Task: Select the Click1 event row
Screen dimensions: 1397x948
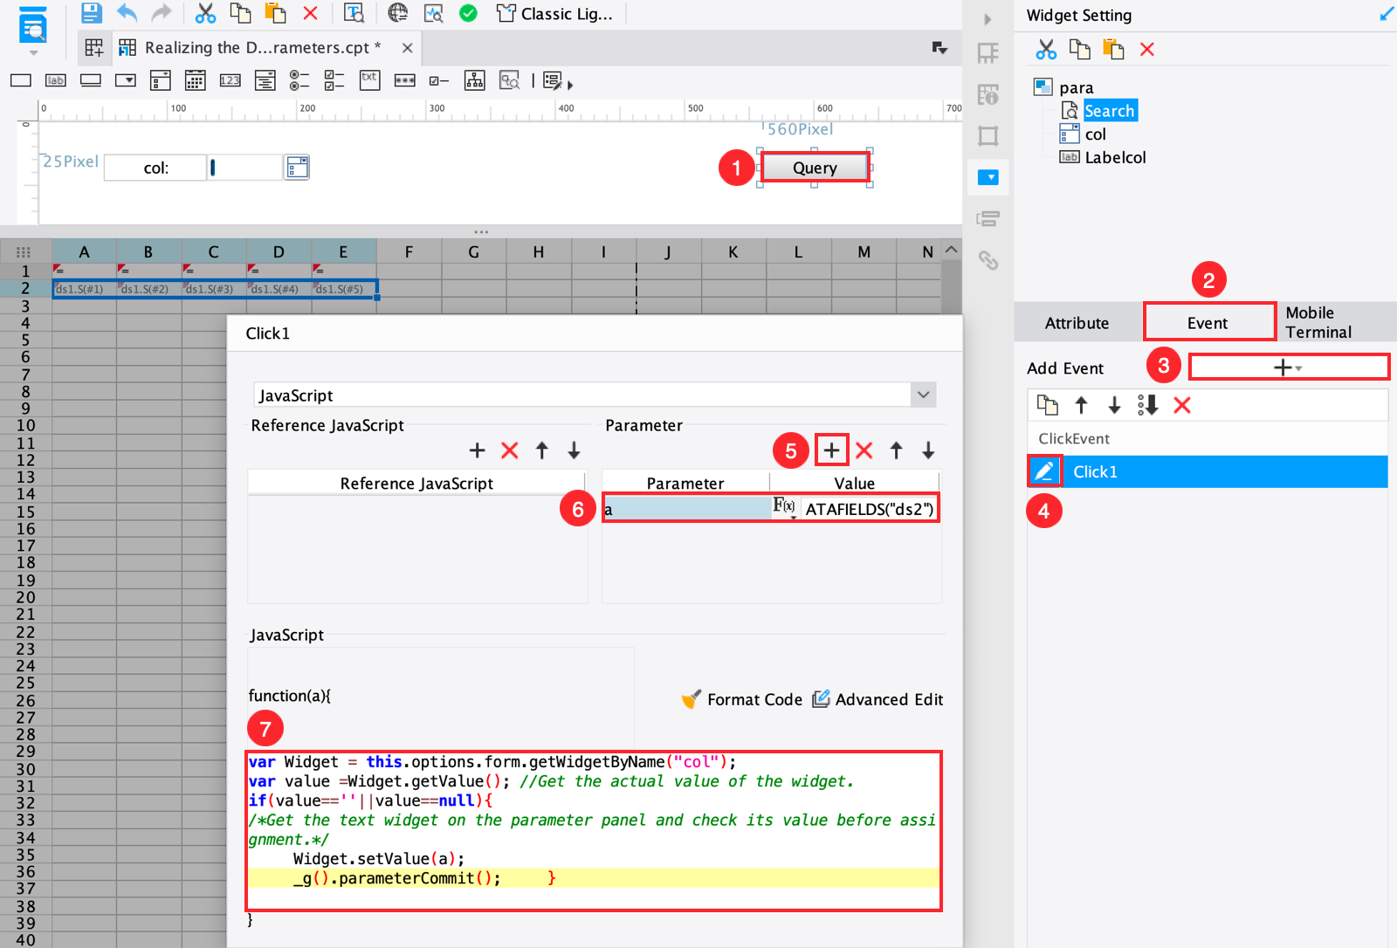Action: click(x=1208, y=471)
